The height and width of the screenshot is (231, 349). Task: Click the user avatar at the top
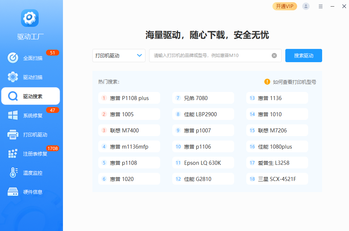(x=306, y=6)
